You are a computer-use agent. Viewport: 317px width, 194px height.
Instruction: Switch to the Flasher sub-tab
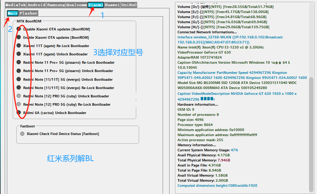tap(29, 13)
